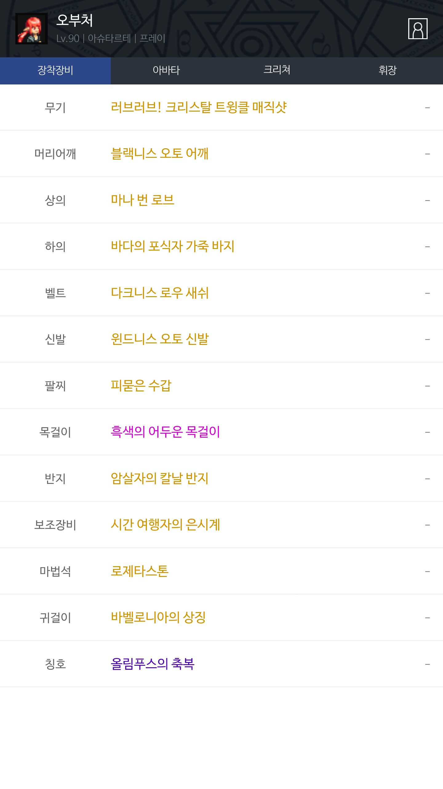Viewport: 443px width, 789px height.
Task: Open weapon item 러브러브! 크리스탈 트윙클 매직샷
Action: pyautogui.click(x=199, y=108)
